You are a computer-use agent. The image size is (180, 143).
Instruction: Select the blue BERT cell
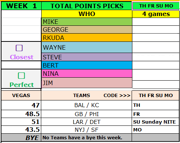(87, 65)
